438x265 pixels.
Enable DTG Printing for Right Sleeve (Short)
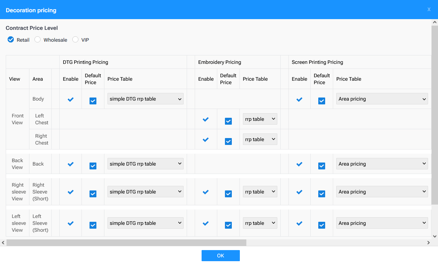pyautogui.click(x=70, y=192)
